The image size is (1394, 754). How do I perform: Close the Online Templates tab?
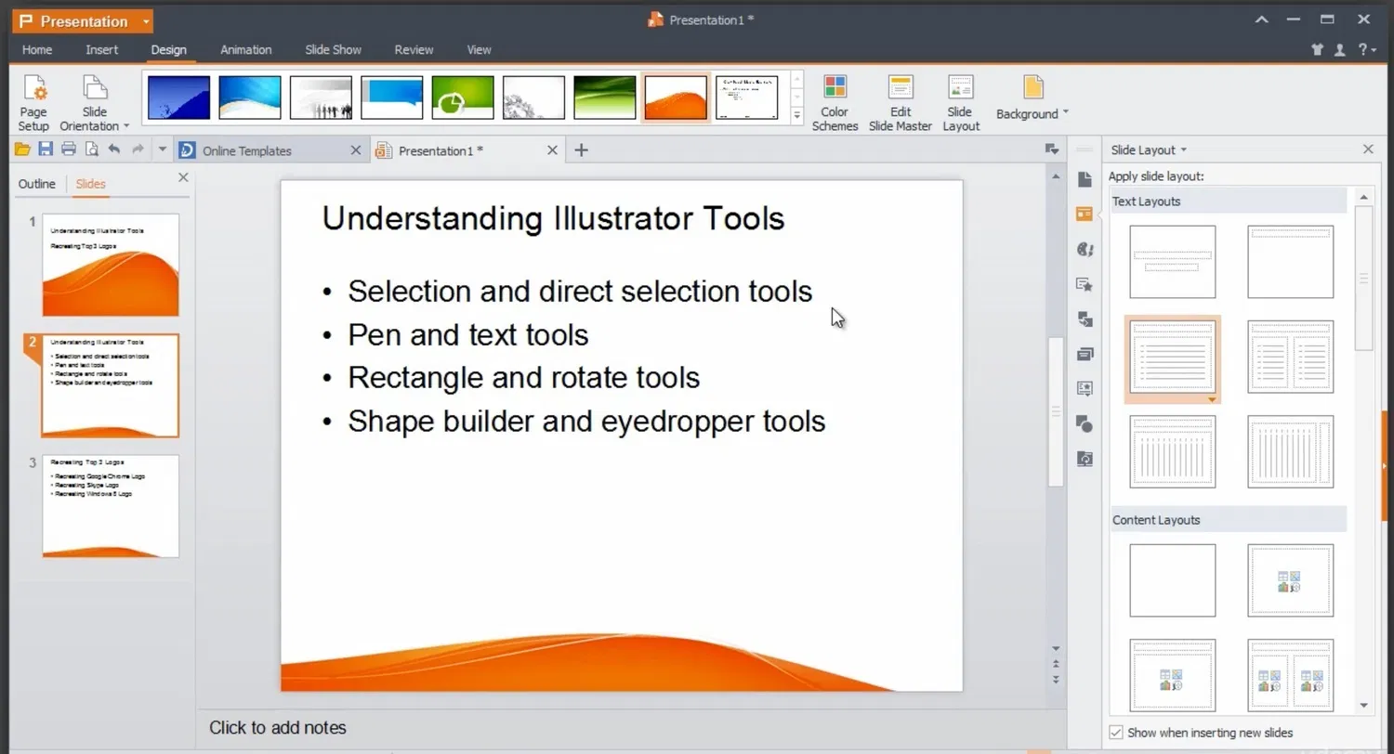pos(355,150)
